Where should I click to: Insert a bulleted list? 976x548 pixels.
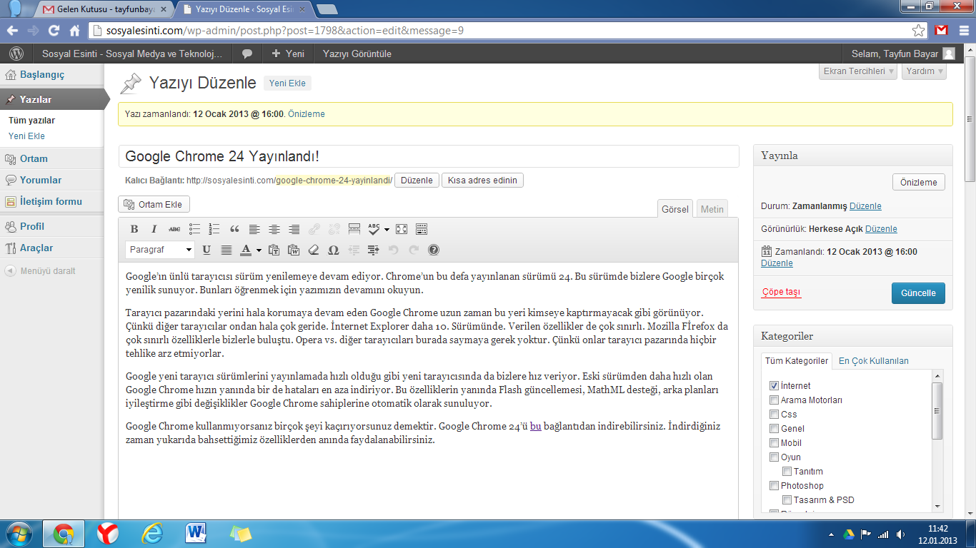point(194,229)
